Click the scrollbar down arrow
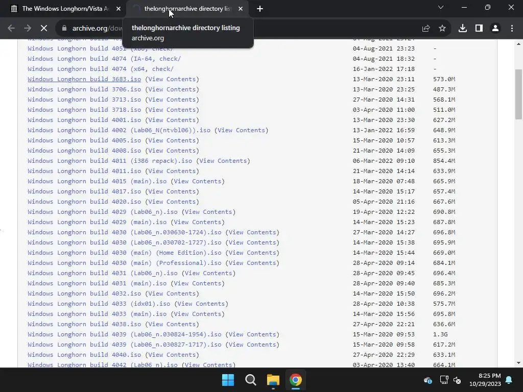 tap(519, 363)
